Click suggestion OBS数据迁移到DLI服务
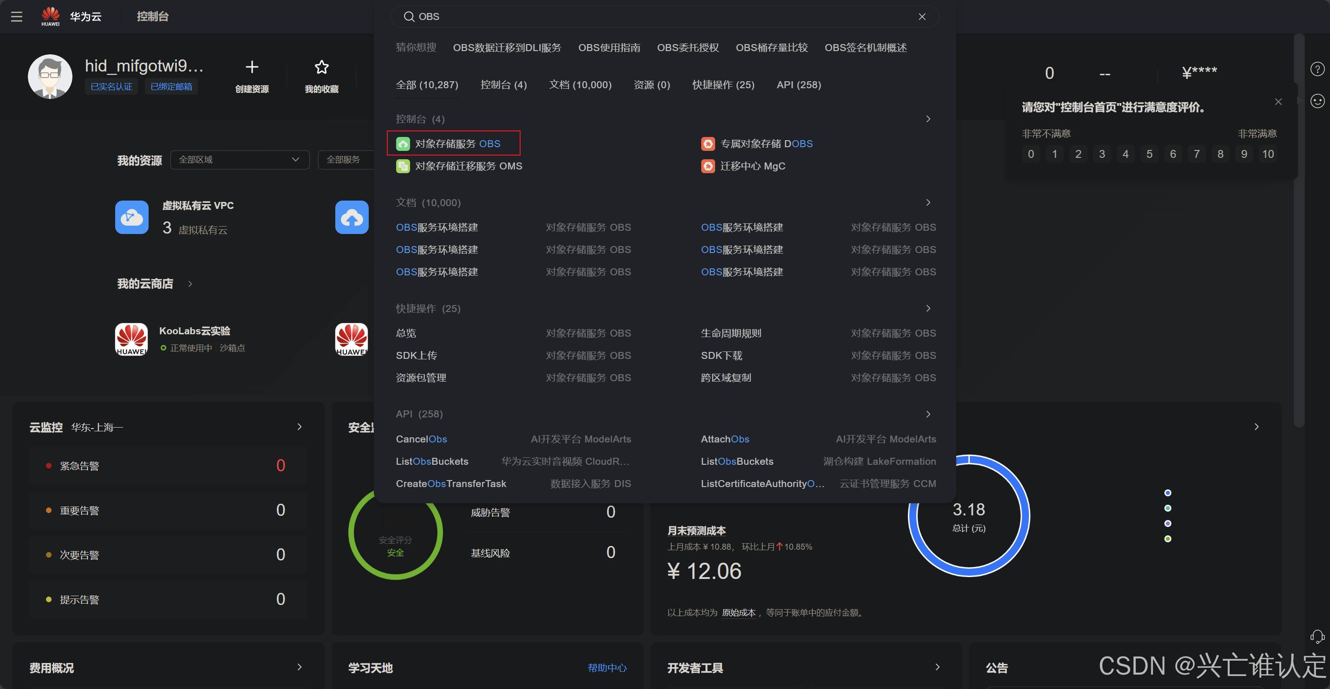The width and height of the screenshot is (1330, 689). (x=507, y=47)
